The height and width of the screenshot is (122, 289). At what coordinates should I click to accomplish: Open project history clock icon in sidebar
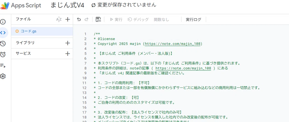coord(3,44)
